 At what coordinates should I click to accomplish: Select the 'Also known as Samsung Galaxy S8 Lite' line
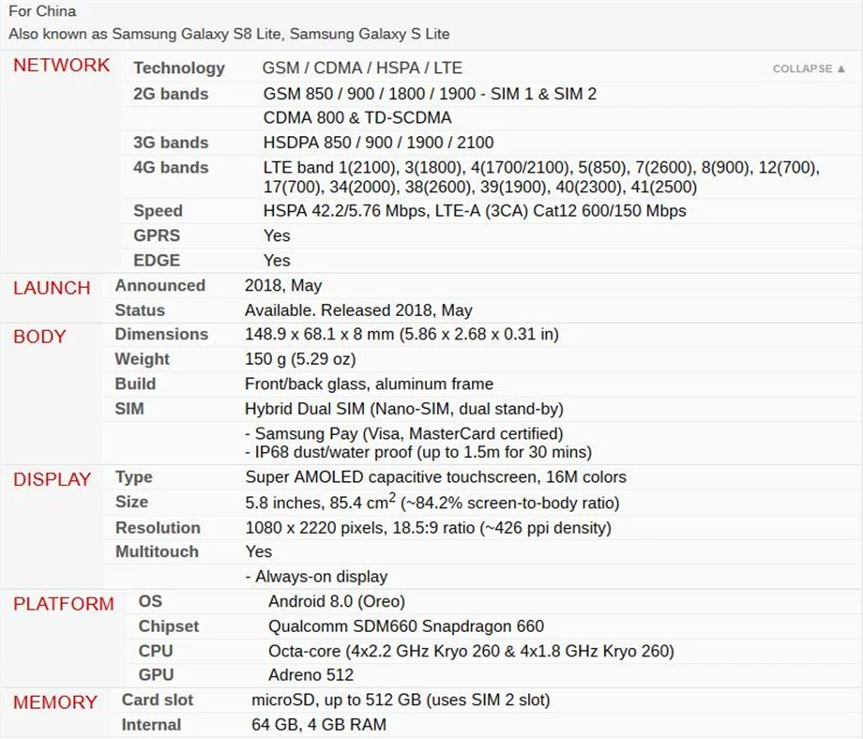(x=229, y=34)
